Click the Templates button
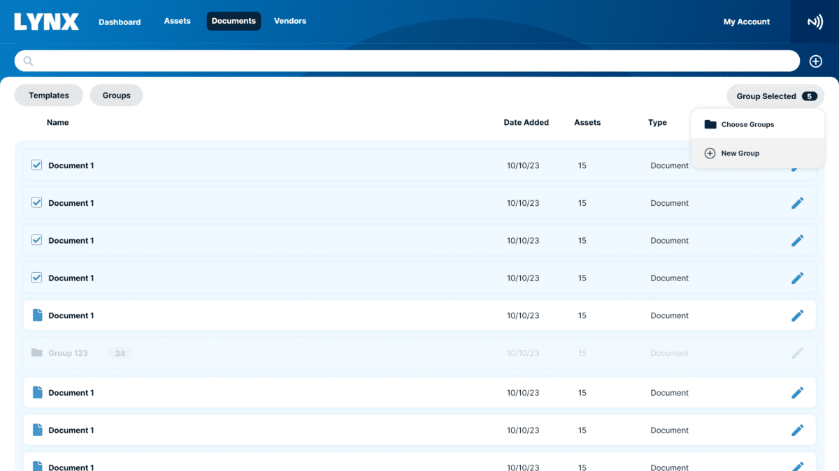This screenshot has width=839, height=471. [49, 96]
